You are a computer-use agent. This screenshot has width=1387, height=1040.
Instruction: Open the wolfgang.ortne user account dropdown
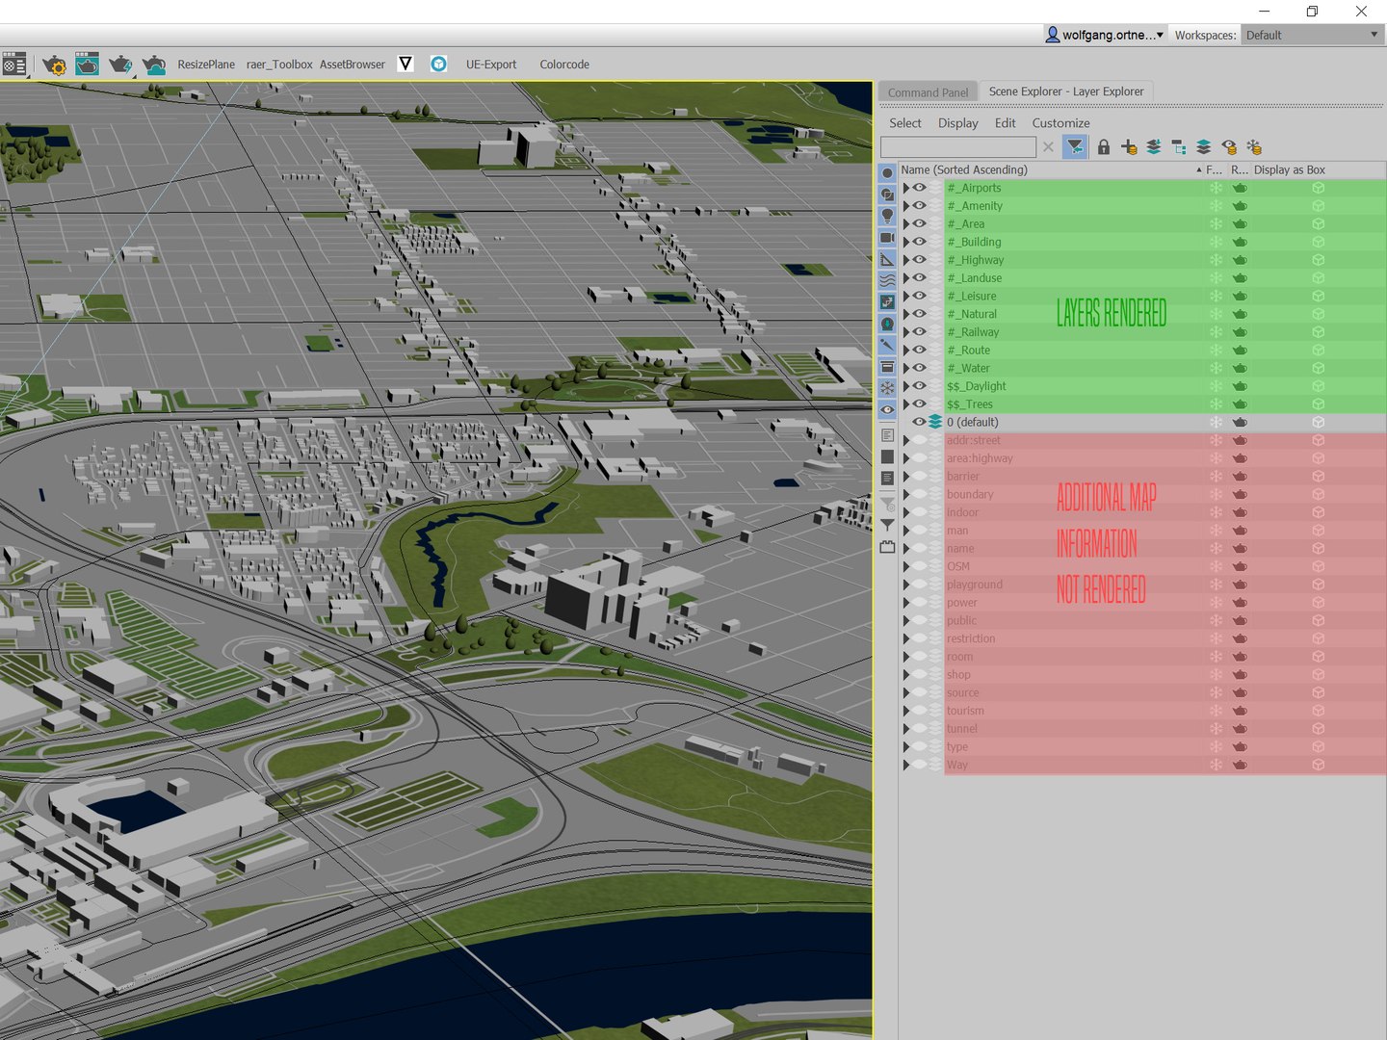[1105, 35]
